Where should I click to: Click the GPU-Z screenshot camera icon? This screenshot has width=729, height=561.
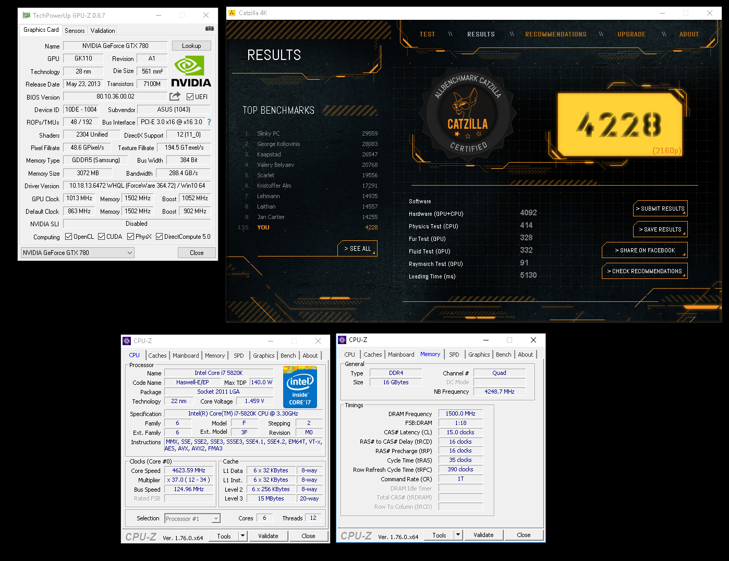(210, 29)
